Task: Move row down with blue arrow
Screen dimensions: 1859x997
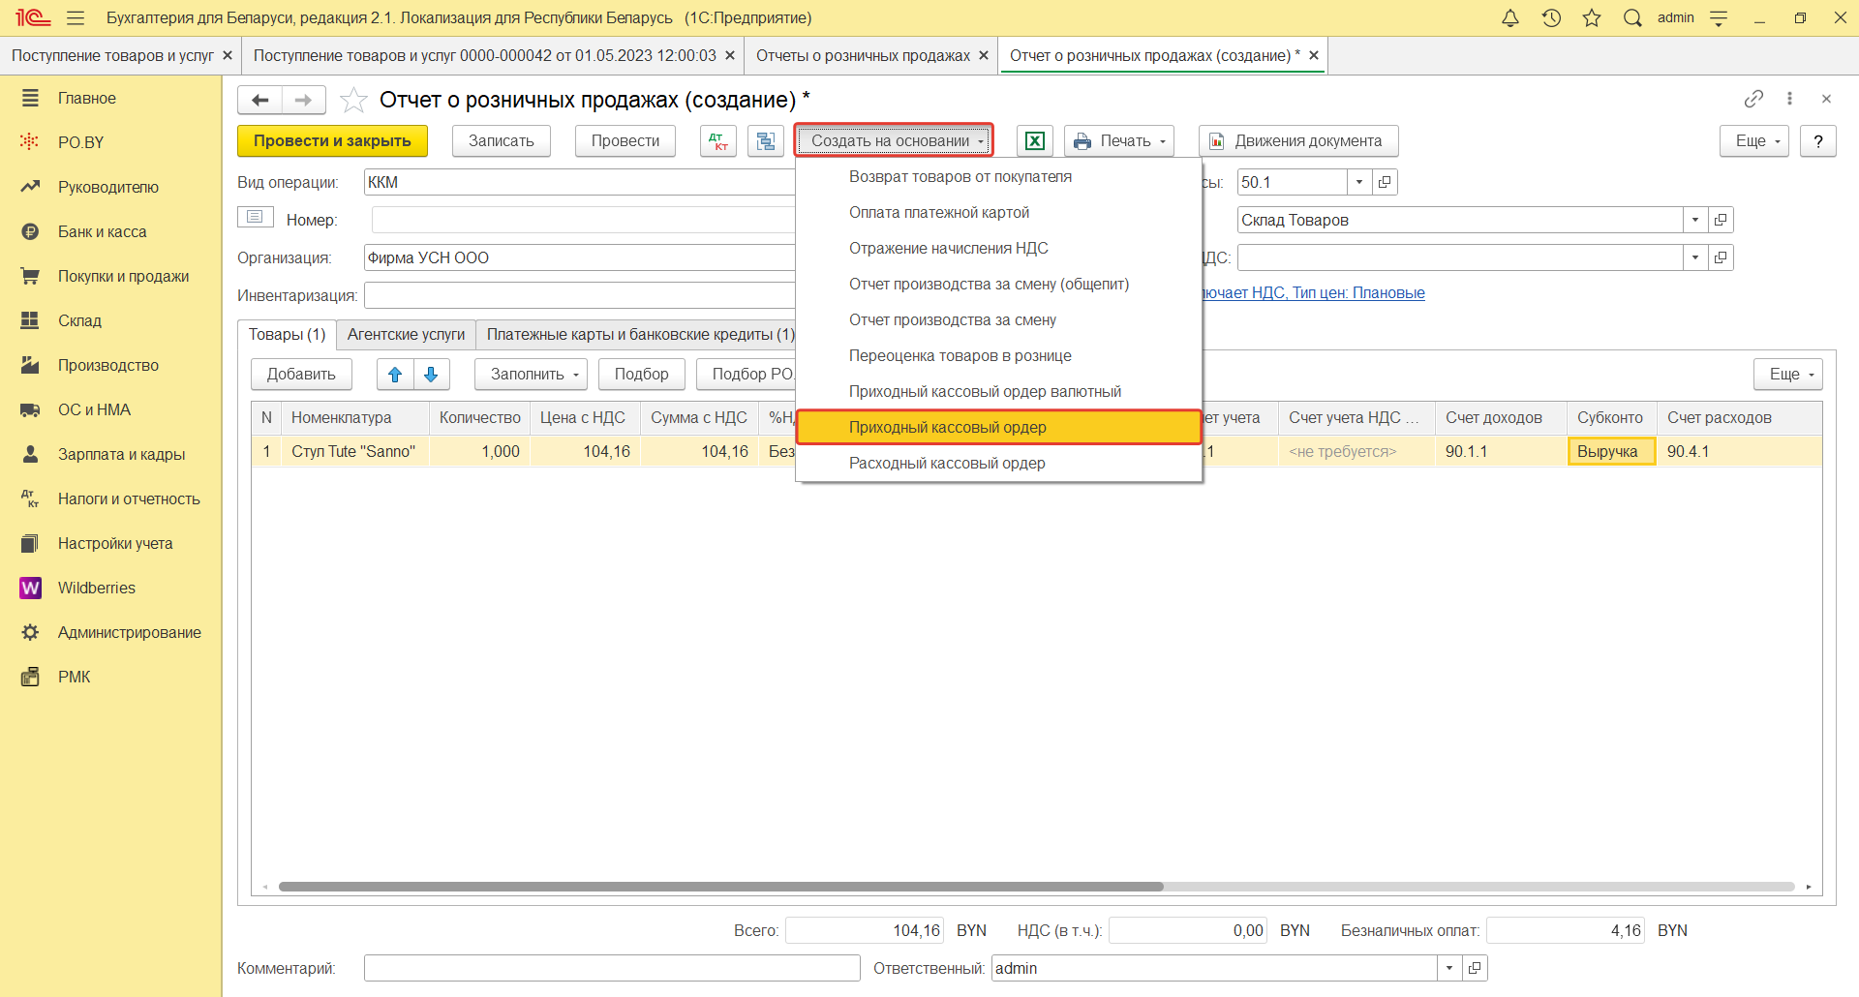Action: click(x=432, y=375)
